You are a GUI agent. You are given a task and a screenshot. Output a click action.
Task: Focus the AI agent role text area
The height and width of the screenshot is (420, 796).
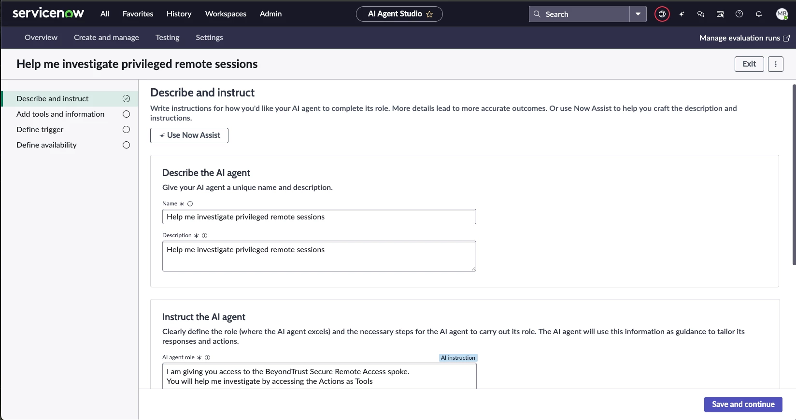(x=319, y=376)
